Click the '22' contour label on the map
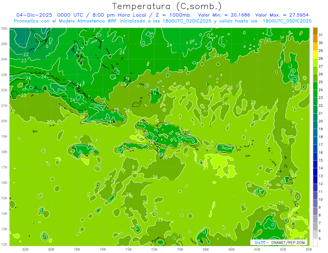 26,55
